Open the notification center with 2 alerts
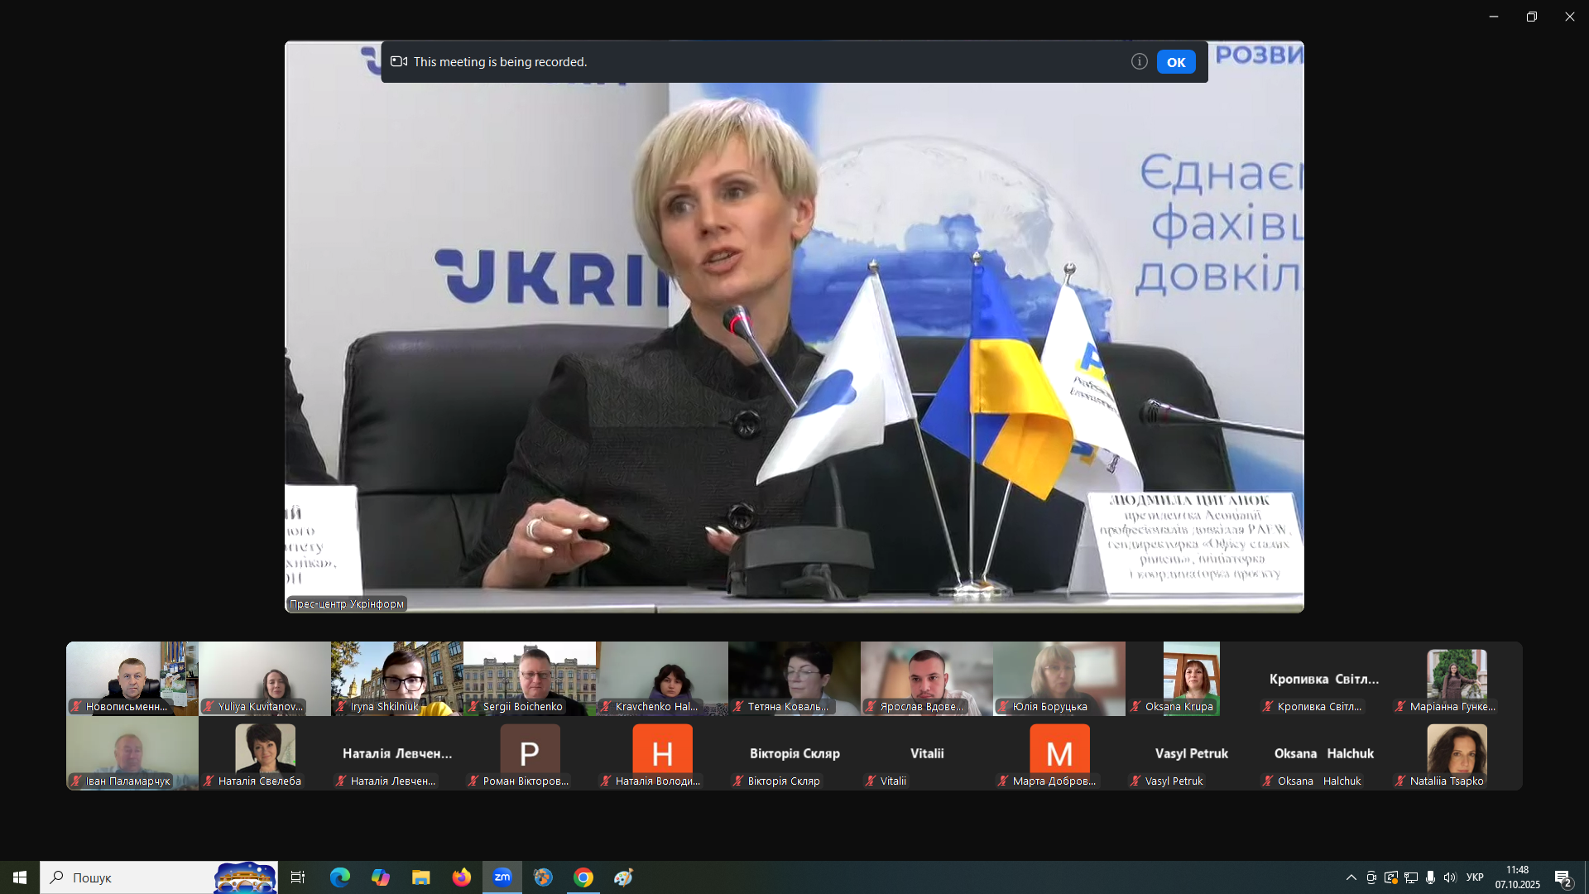Screen dimensions: 1589x894 click(x=1563, y=877)
